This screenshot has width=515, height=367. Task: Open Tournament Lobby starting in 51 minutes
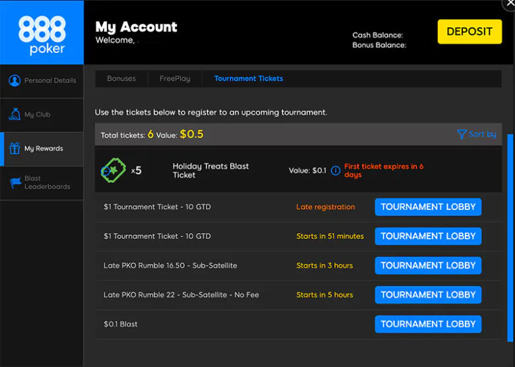tap(428, 236)
